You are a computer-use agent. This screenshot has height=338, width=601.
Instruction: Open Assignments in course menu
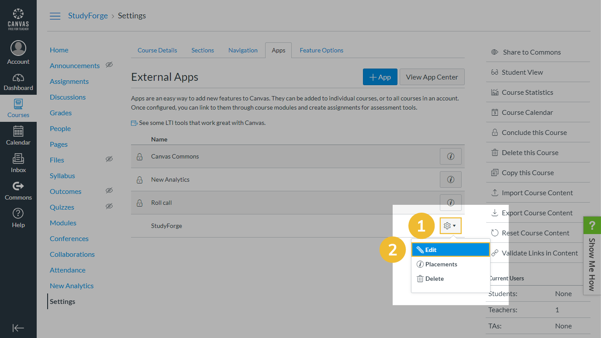tap(69, 81)
